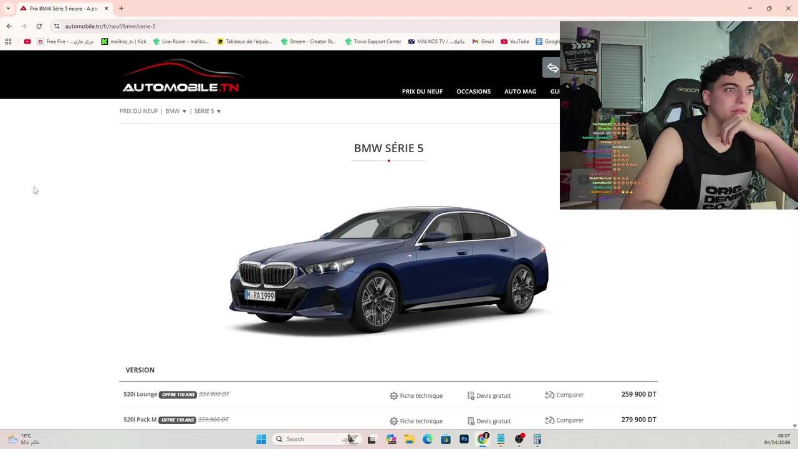This screenshot has width=798, height=449.
Task: Click the browser forward arrow
Action: tap(24, 26)
